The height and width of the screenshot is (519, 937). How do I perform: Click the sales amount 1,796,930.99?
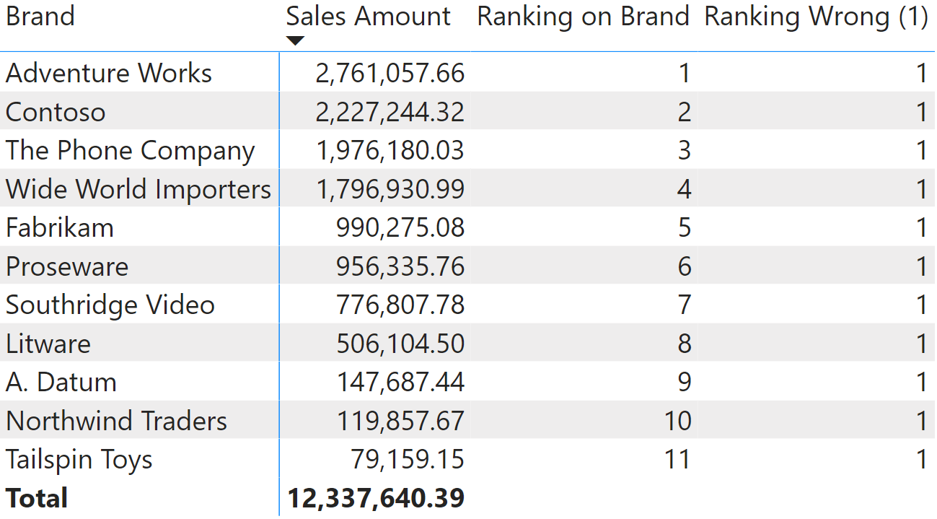(x=390, y=189)
